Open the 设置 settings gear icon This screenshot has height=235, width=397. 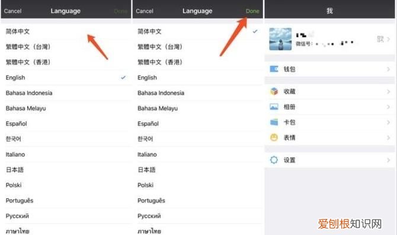(274, 160)
